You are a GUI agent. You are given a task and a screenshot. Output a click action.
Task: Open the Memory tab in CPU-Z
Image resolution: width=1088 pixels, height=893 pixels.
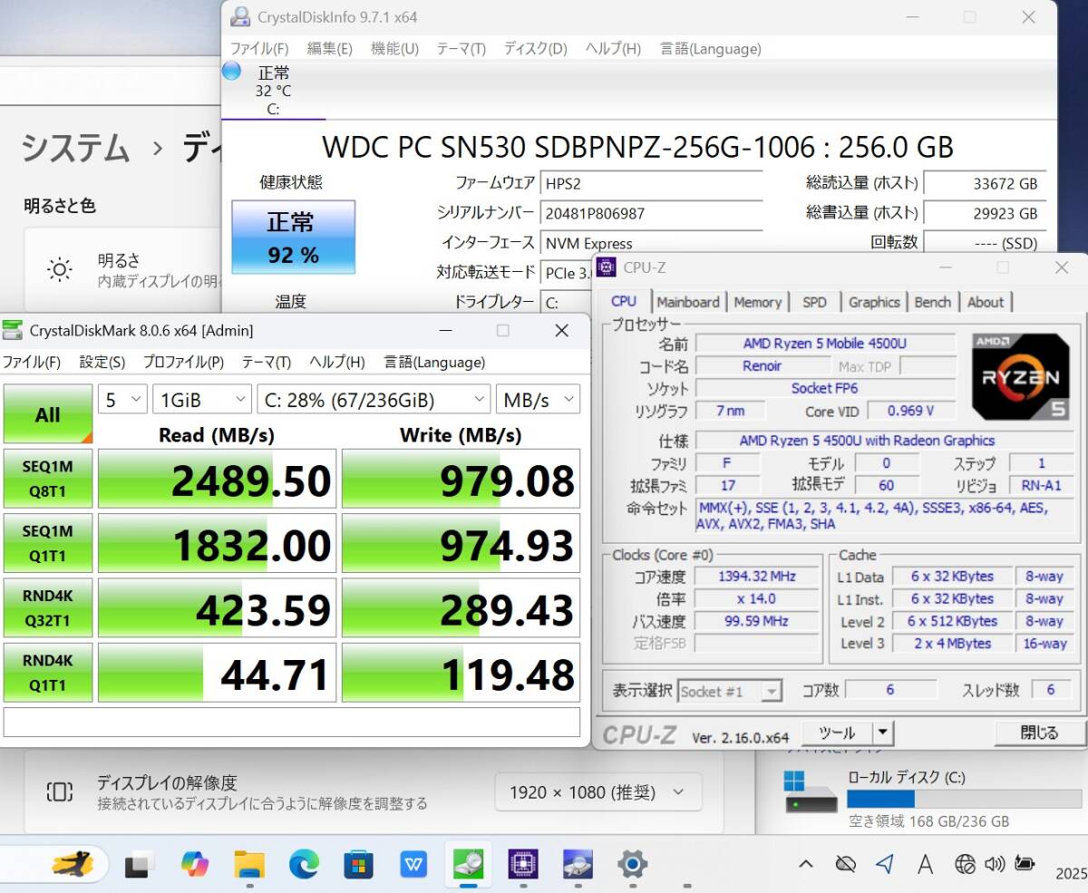pyautogui.click(x=757, y=302)
